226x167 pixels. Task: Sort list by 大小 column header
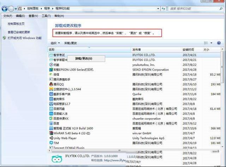click(211, 50)
